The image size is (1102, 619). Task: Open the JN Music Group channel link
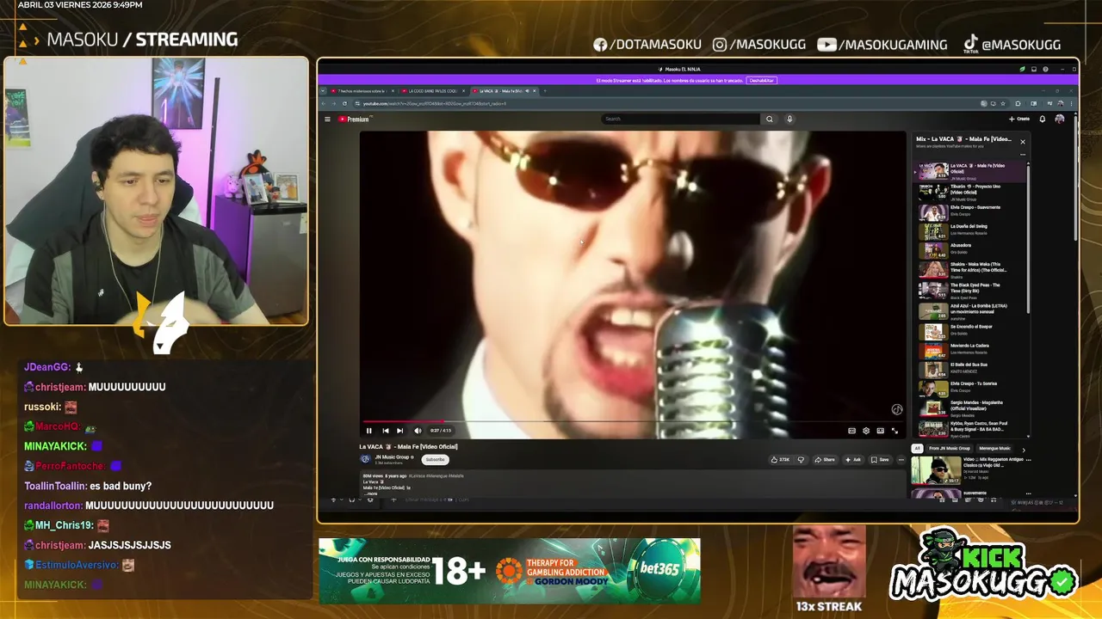pos(392,457)
